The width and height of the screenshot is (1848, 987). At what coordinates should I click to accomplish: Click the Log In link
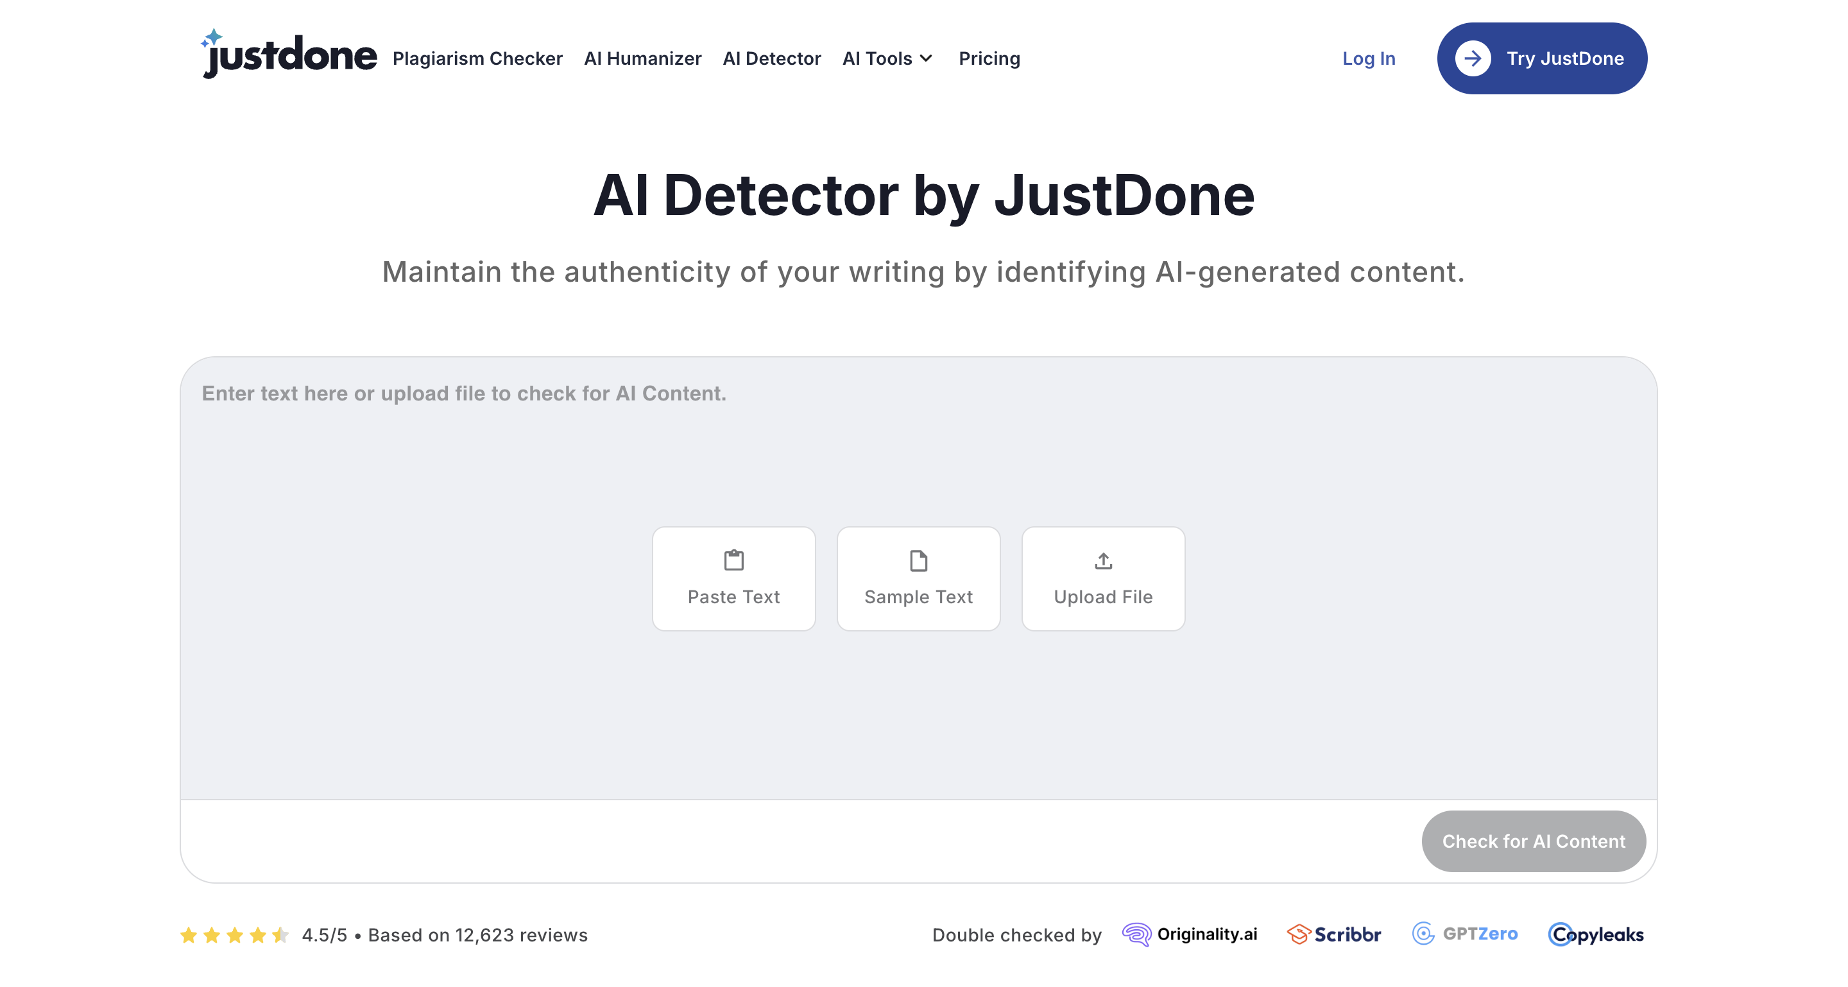tap(1369, 58)
